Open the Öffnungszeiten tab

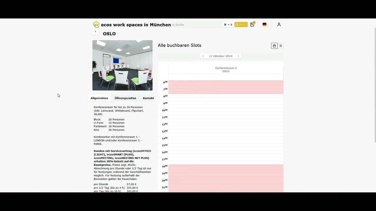coord(125,98)
